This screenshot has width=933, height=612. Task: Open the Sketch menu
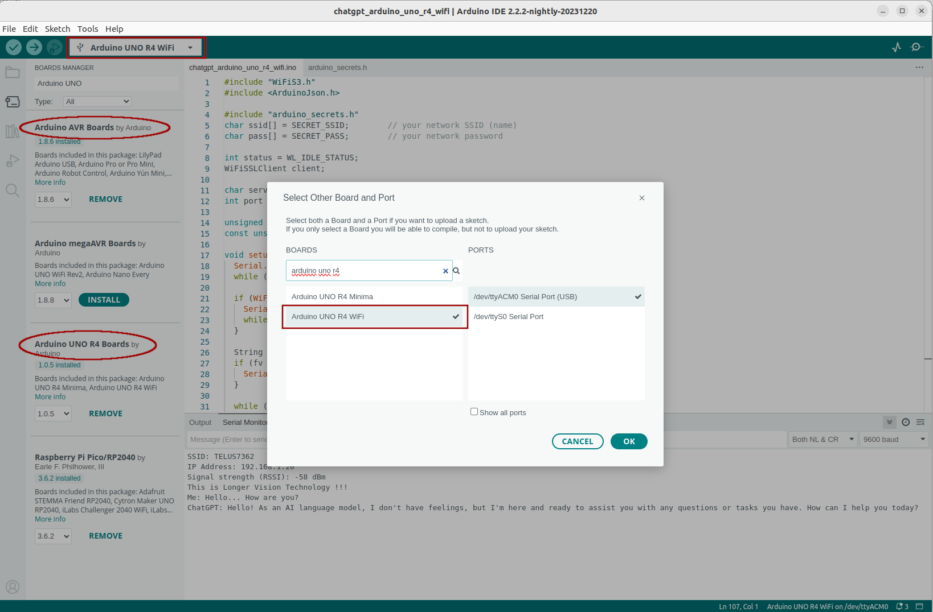click(x=58, y=29)
